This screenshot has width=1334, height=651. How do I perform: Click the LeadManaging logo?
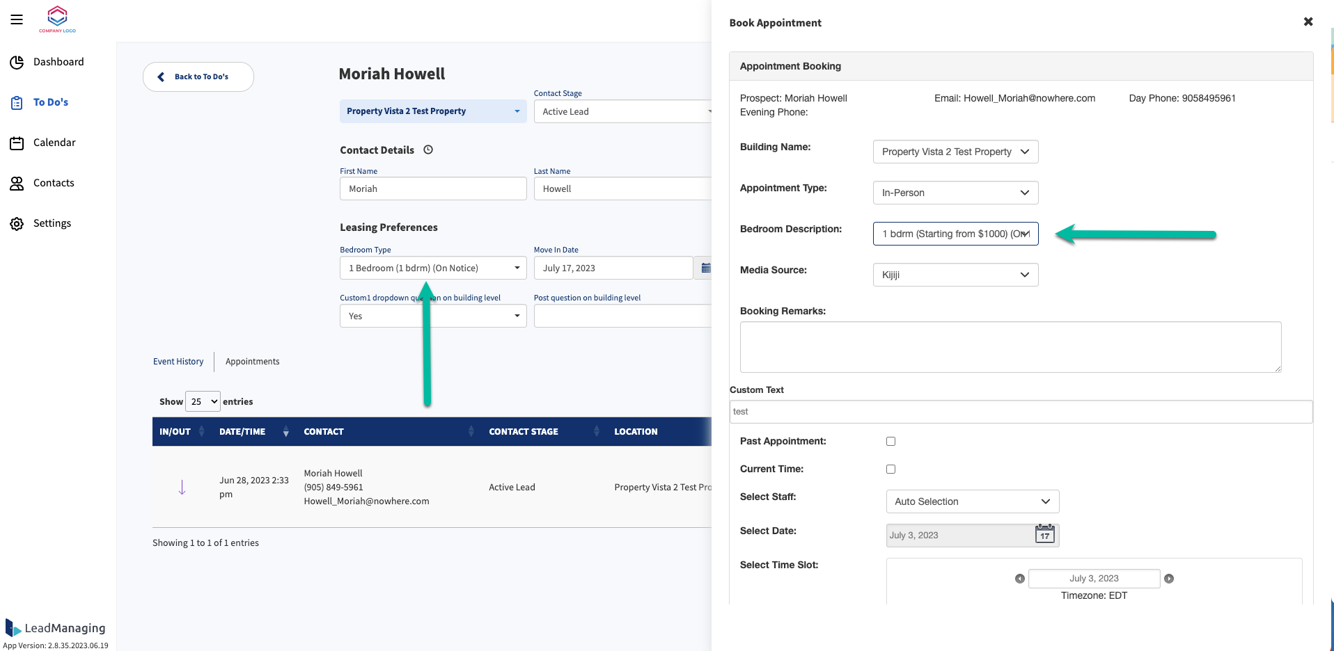tap(56, 627)
